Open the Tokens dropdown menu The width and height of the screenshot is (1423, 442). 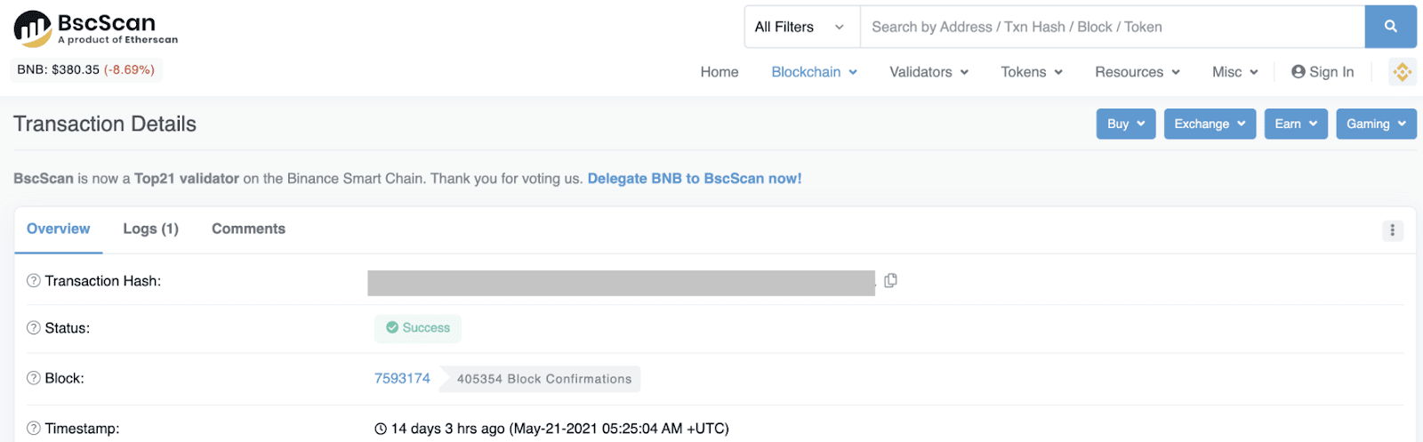click(1032, 72)
